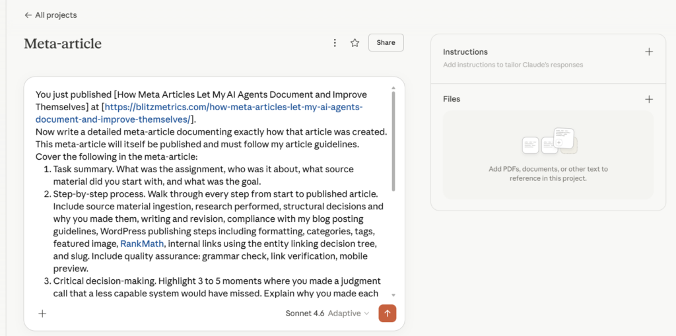Click inside the prompt text on Task summary
The height and width of the screenshot is (336, 676).
click(x=79, y=170)
